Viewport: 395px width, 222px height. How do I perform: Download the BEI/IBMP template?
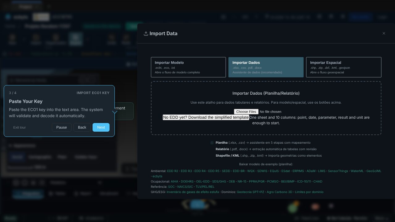tap(288, 181)
